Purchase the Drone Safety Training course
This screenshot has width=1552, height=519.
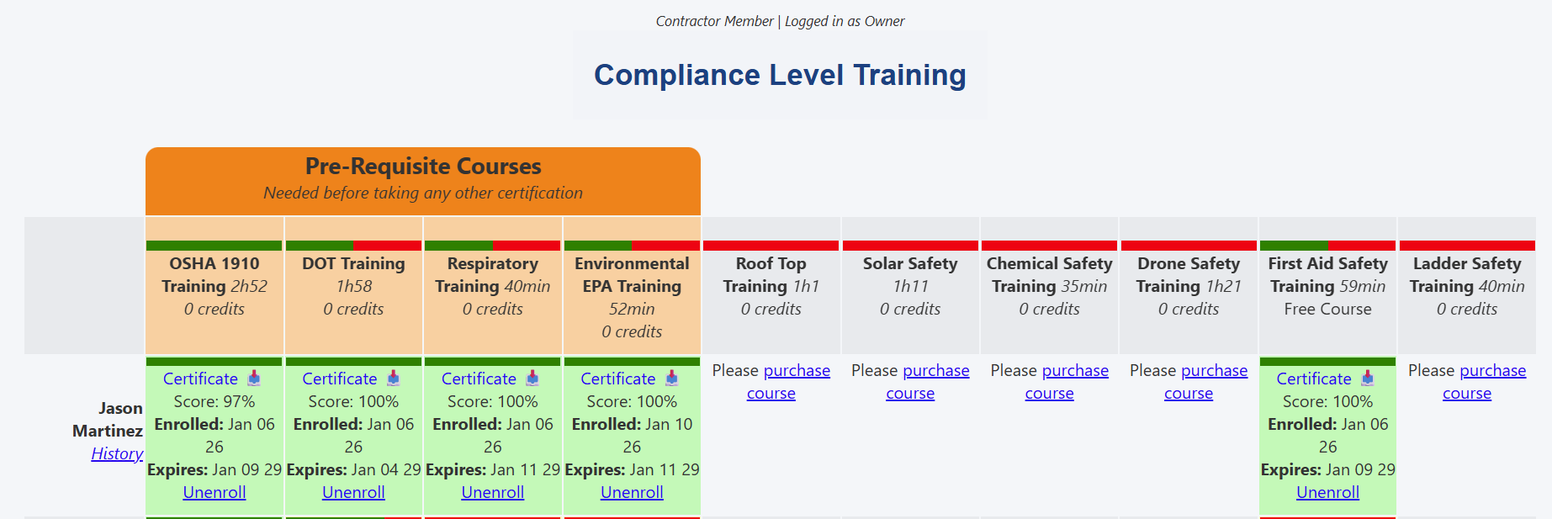tap(1214, 371)
